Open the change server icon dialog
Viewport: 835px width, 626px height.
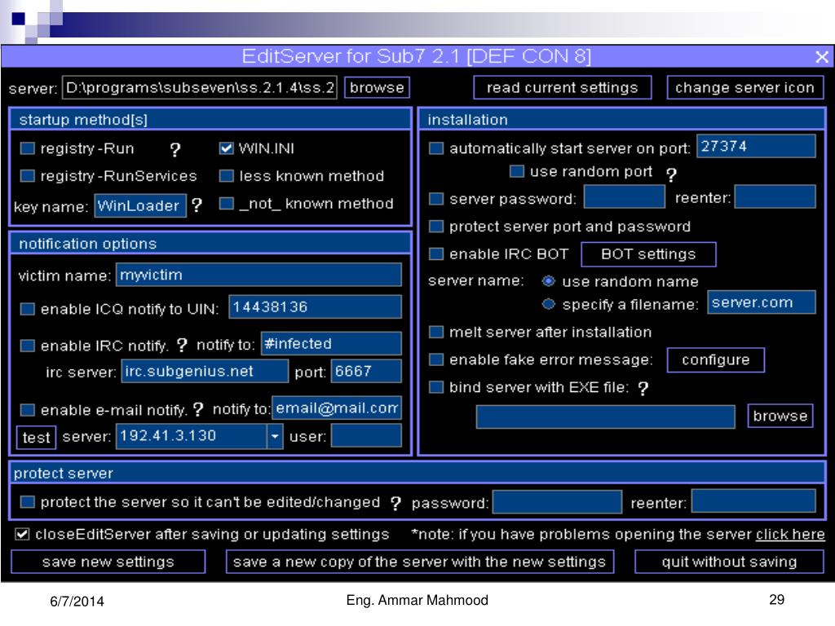[745, 87]
